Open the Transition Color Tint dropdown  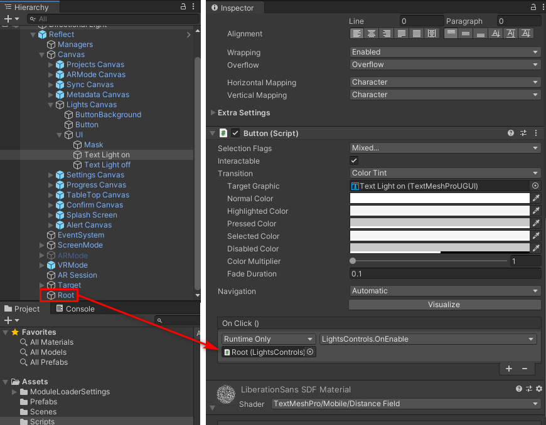tap(445, 174)
